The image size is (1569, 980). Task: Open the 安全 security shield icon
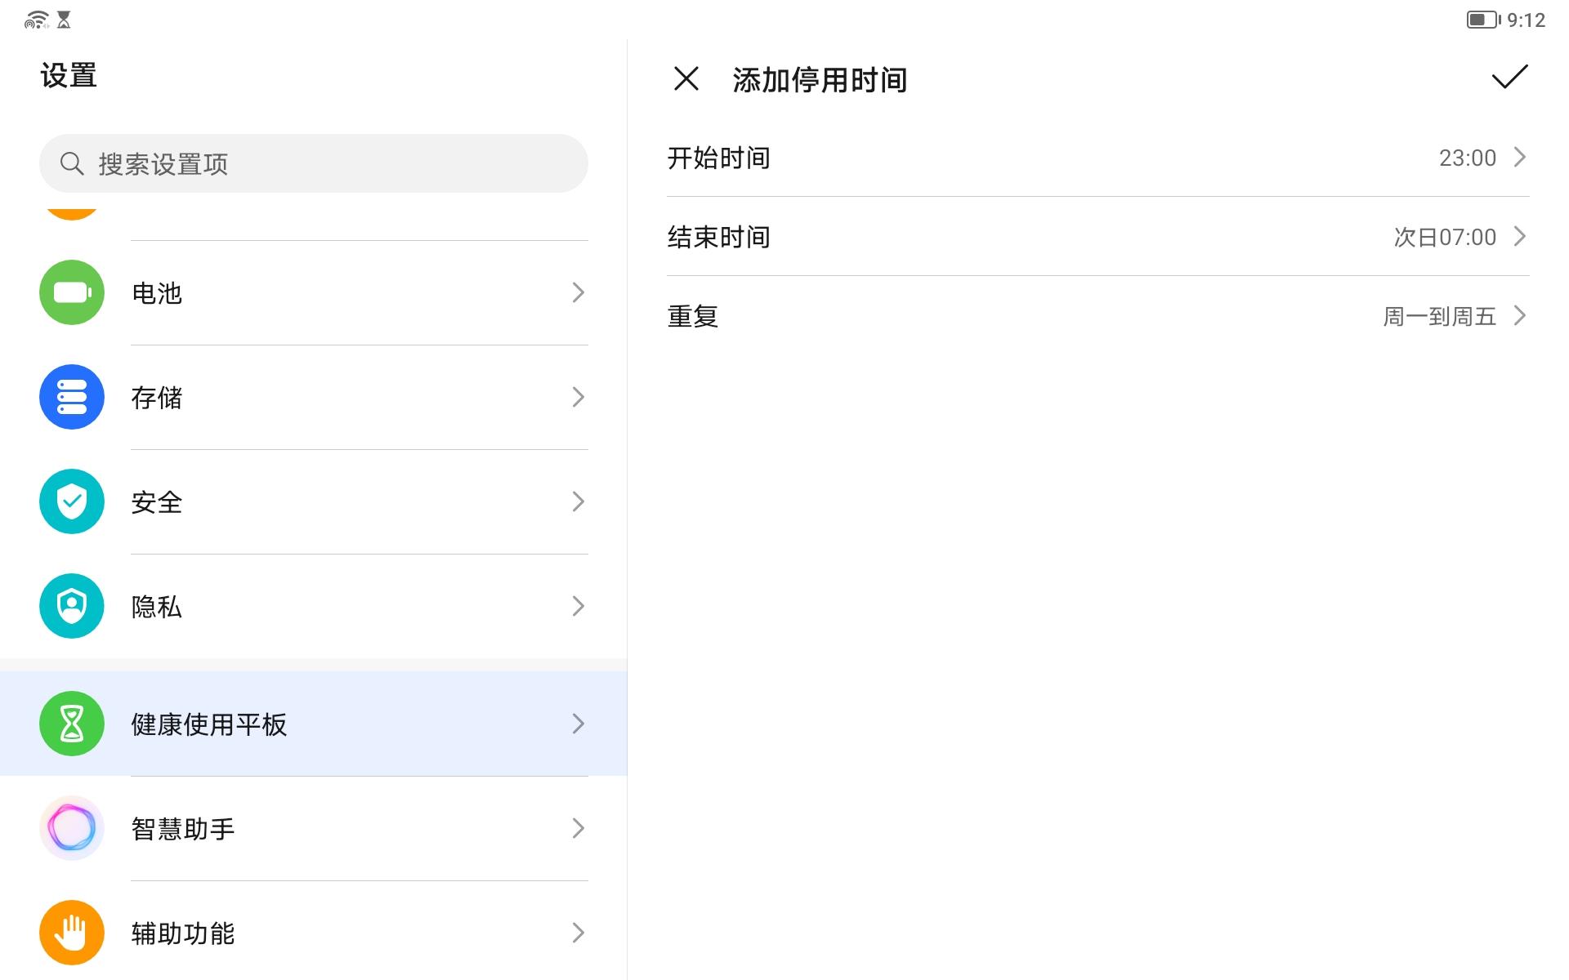pyautogui.click(x=71, y=501)
